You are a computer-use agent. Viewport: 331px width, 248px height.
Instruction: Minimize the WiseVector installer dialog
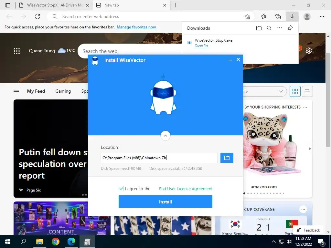coord(230,60)
